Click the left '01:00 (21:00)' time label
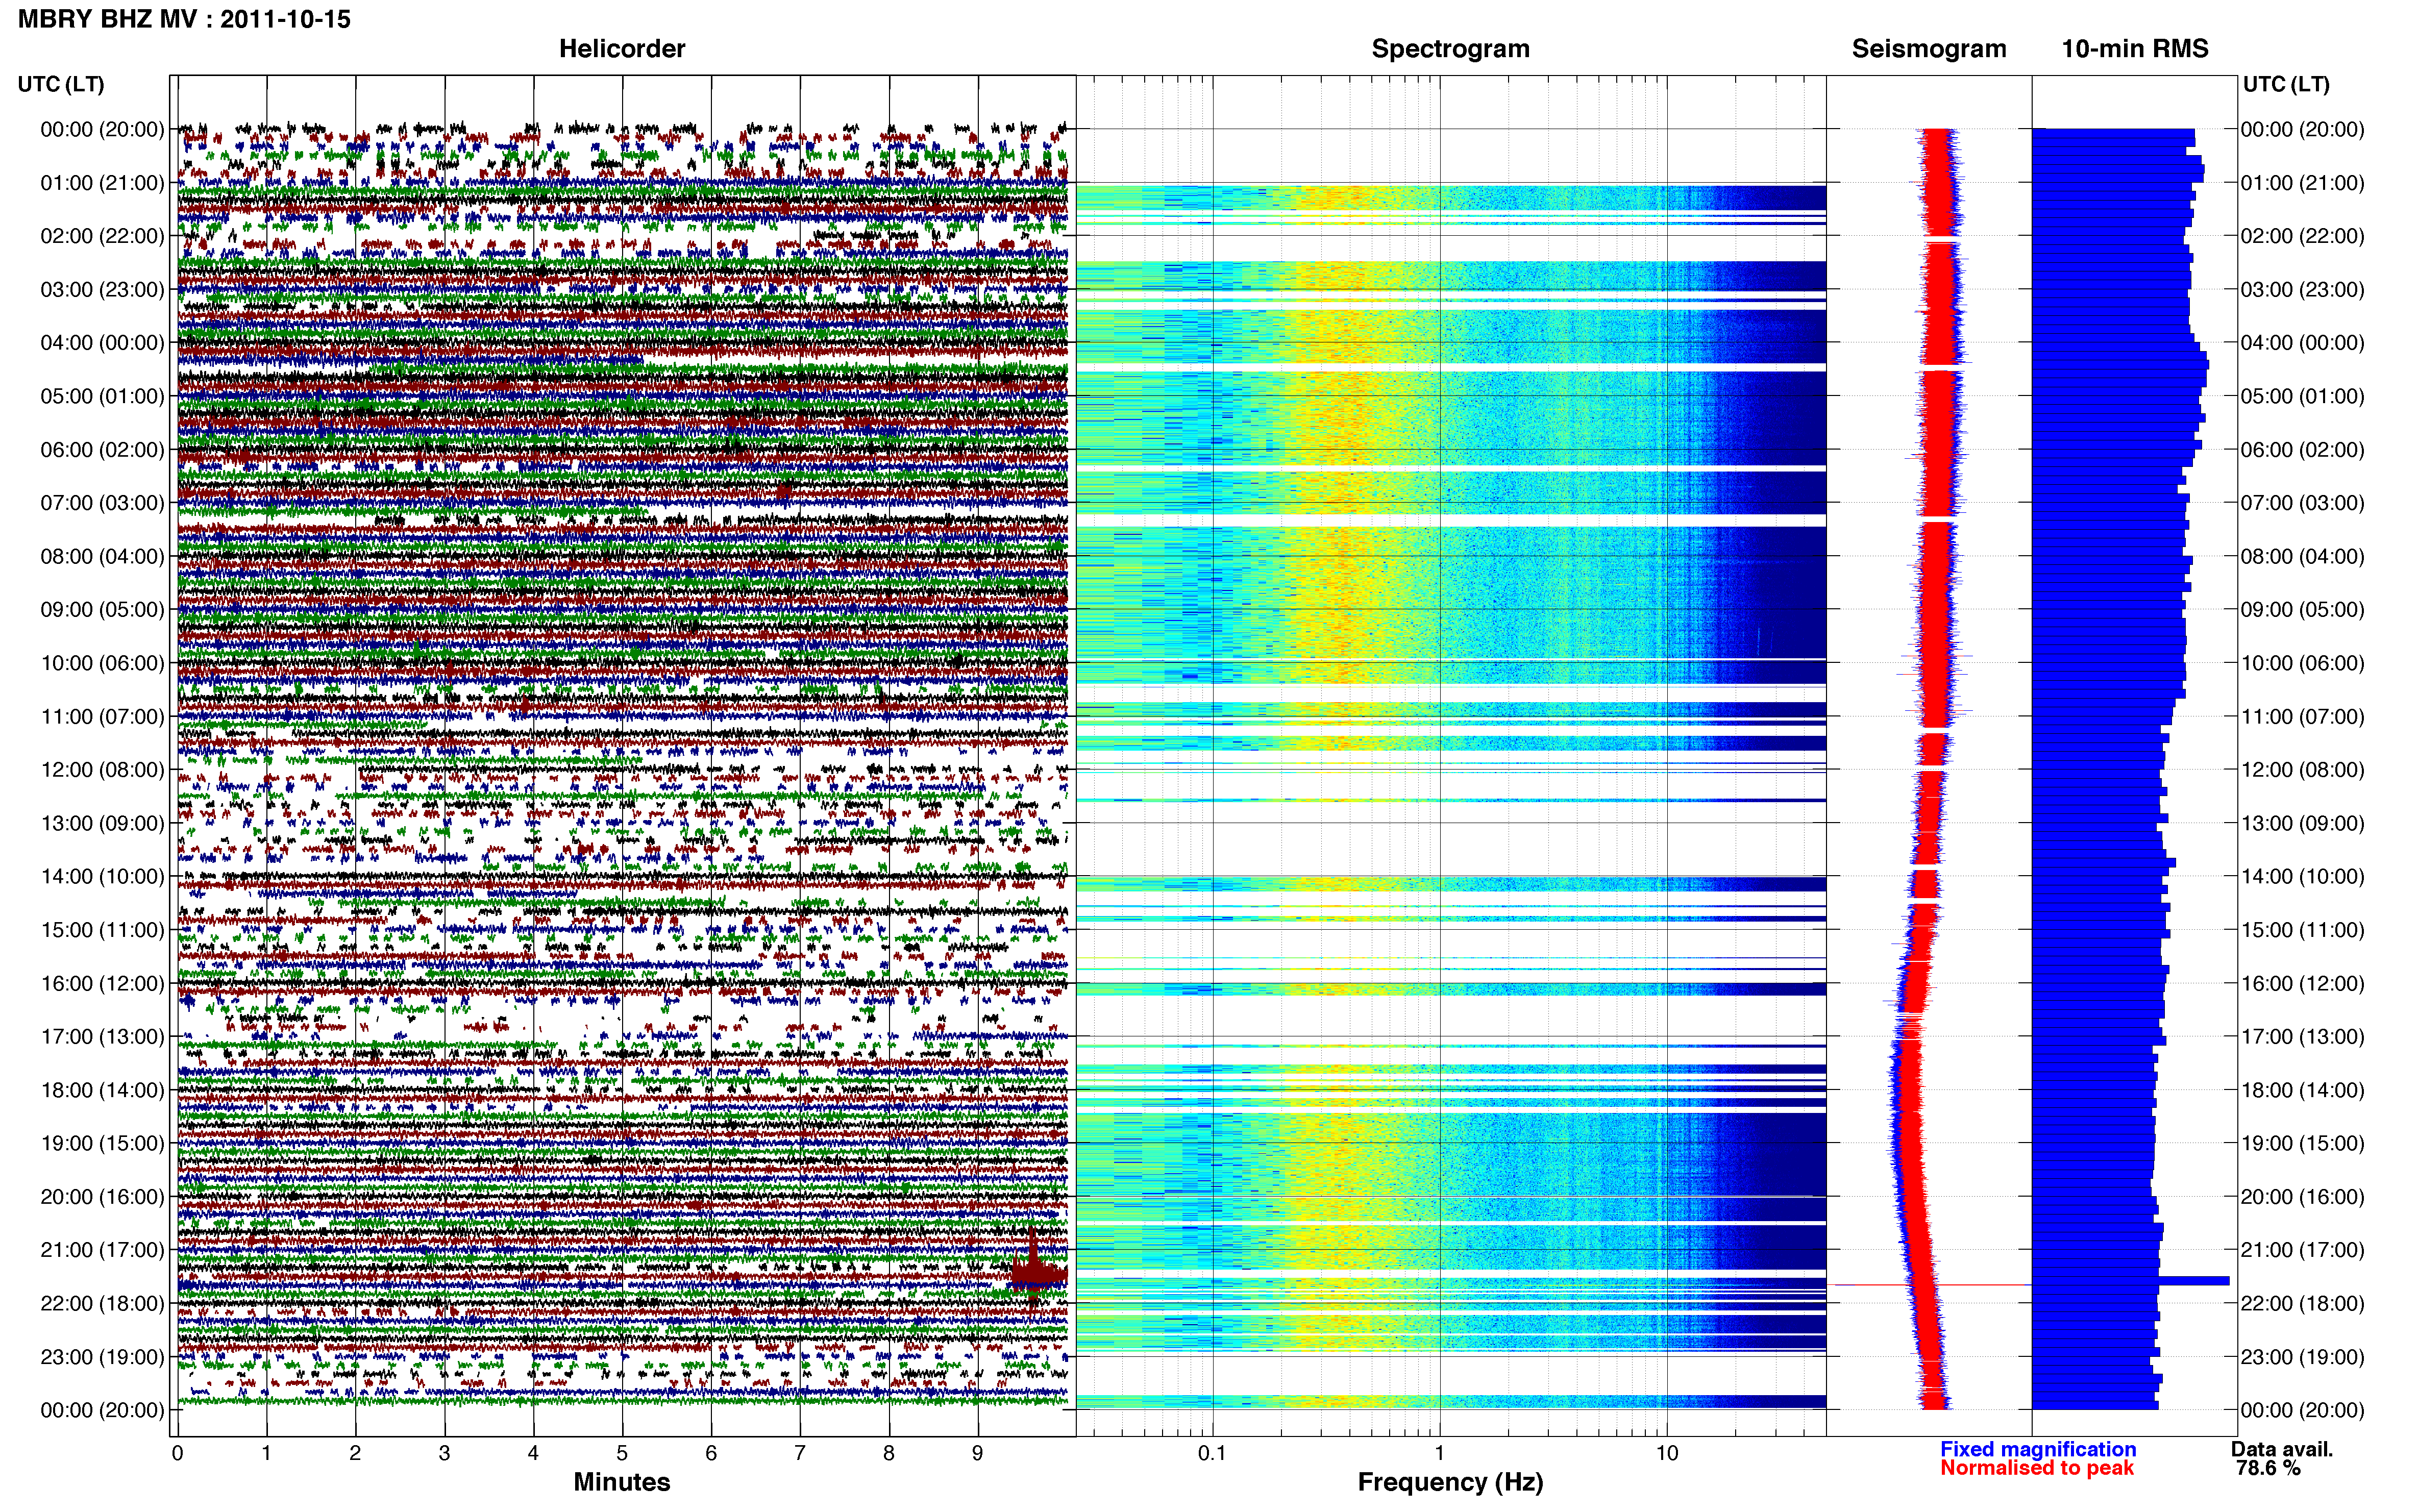The width and height of the screenshot is (2419, 1512). [102, 183]
